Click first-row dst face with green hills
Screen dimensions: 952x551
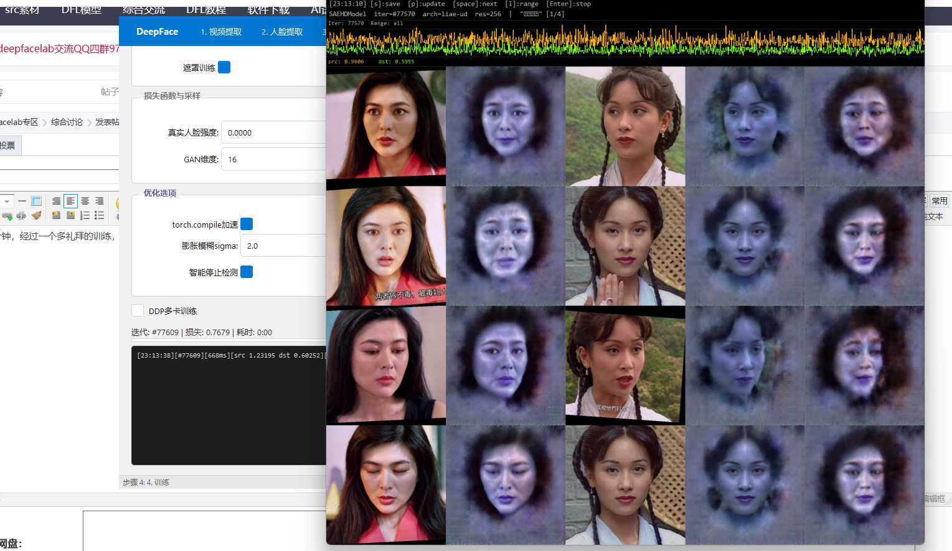(x=625, y=126)
